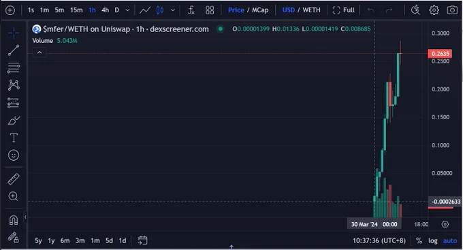Image resolution: width=463 pixels, height=250 pixels.
Task: Toggle log scale mode
Action: point(433,241)
